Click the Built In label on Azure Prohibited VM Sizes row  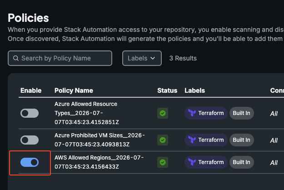[x=242, y=140]
